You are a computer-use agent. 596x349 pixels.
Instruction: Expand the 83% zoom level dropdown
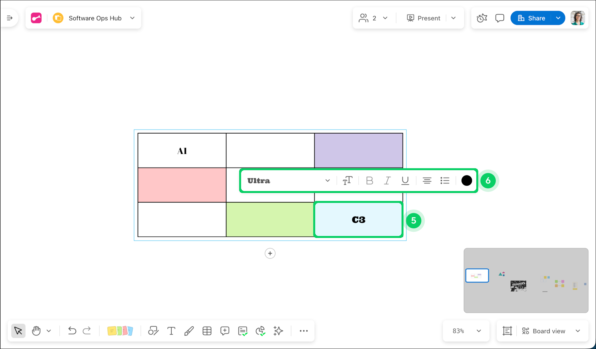point(466,331)
